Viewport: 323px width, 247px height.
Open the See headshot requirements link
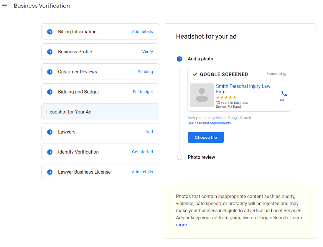[209, 123]
